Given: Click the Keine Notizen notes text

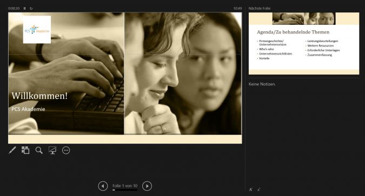Looking at the screenshot, I should click(262, 84).
